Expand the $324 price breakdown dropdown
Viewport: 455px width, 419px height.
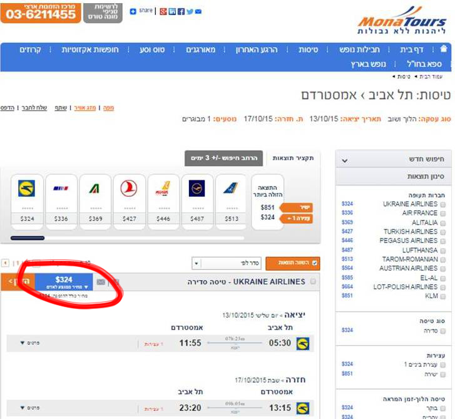click(64, 282)
